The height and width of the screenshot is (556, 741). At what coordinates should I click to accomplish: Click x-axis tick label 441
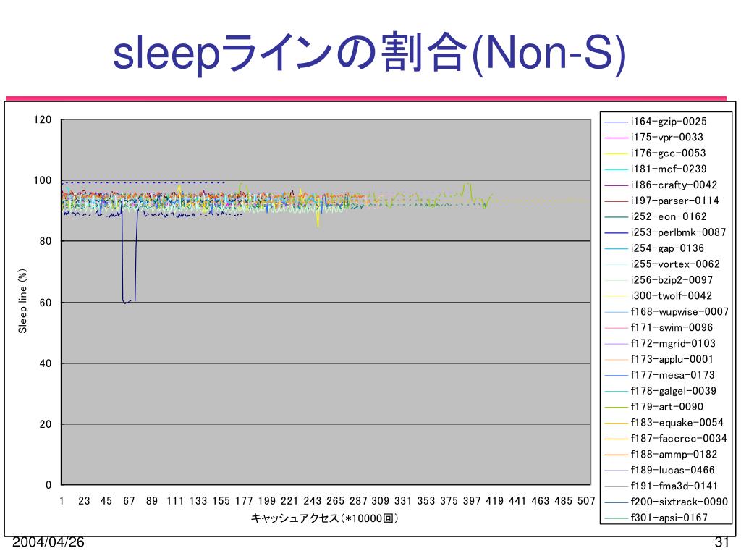pos(517,501)
